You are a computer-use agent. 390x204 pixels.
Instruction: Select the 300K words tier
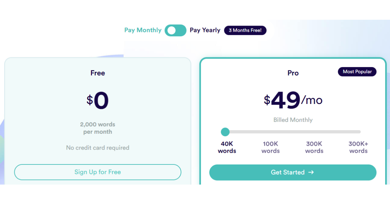coord(314,147)
